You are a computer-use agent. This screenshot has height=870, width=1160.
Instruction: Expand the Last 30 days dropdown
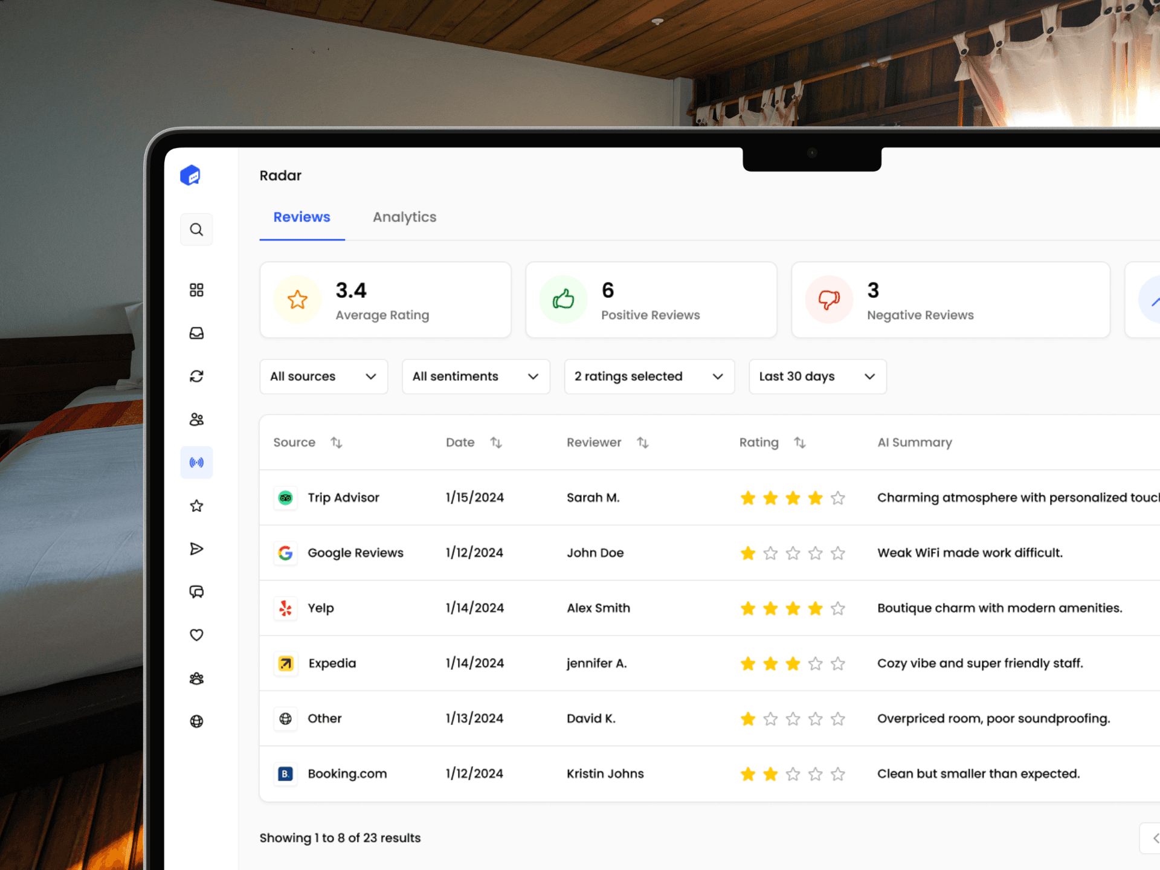(x=817, y=376)
